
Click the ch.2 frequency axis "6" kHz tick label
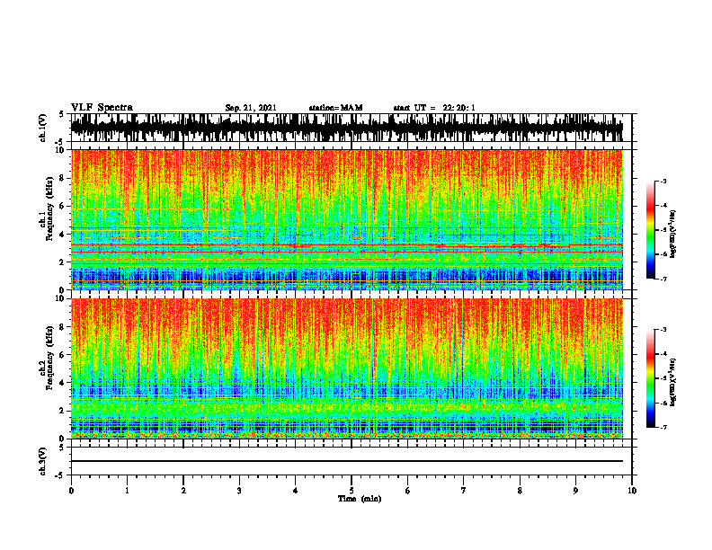[x=63, y=355]
